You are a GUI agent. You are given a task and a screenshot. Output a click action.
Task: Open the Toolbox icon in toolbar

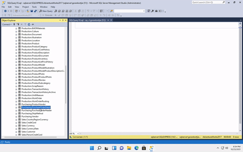click(156, 11)
